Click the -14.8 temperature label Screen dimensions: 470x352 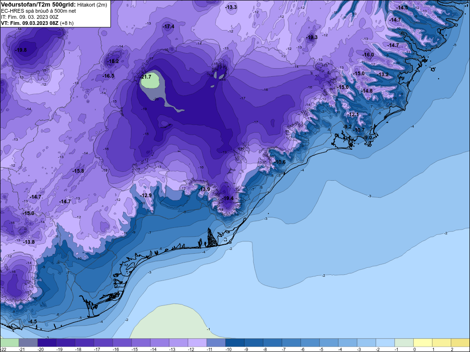coord(367,91)
